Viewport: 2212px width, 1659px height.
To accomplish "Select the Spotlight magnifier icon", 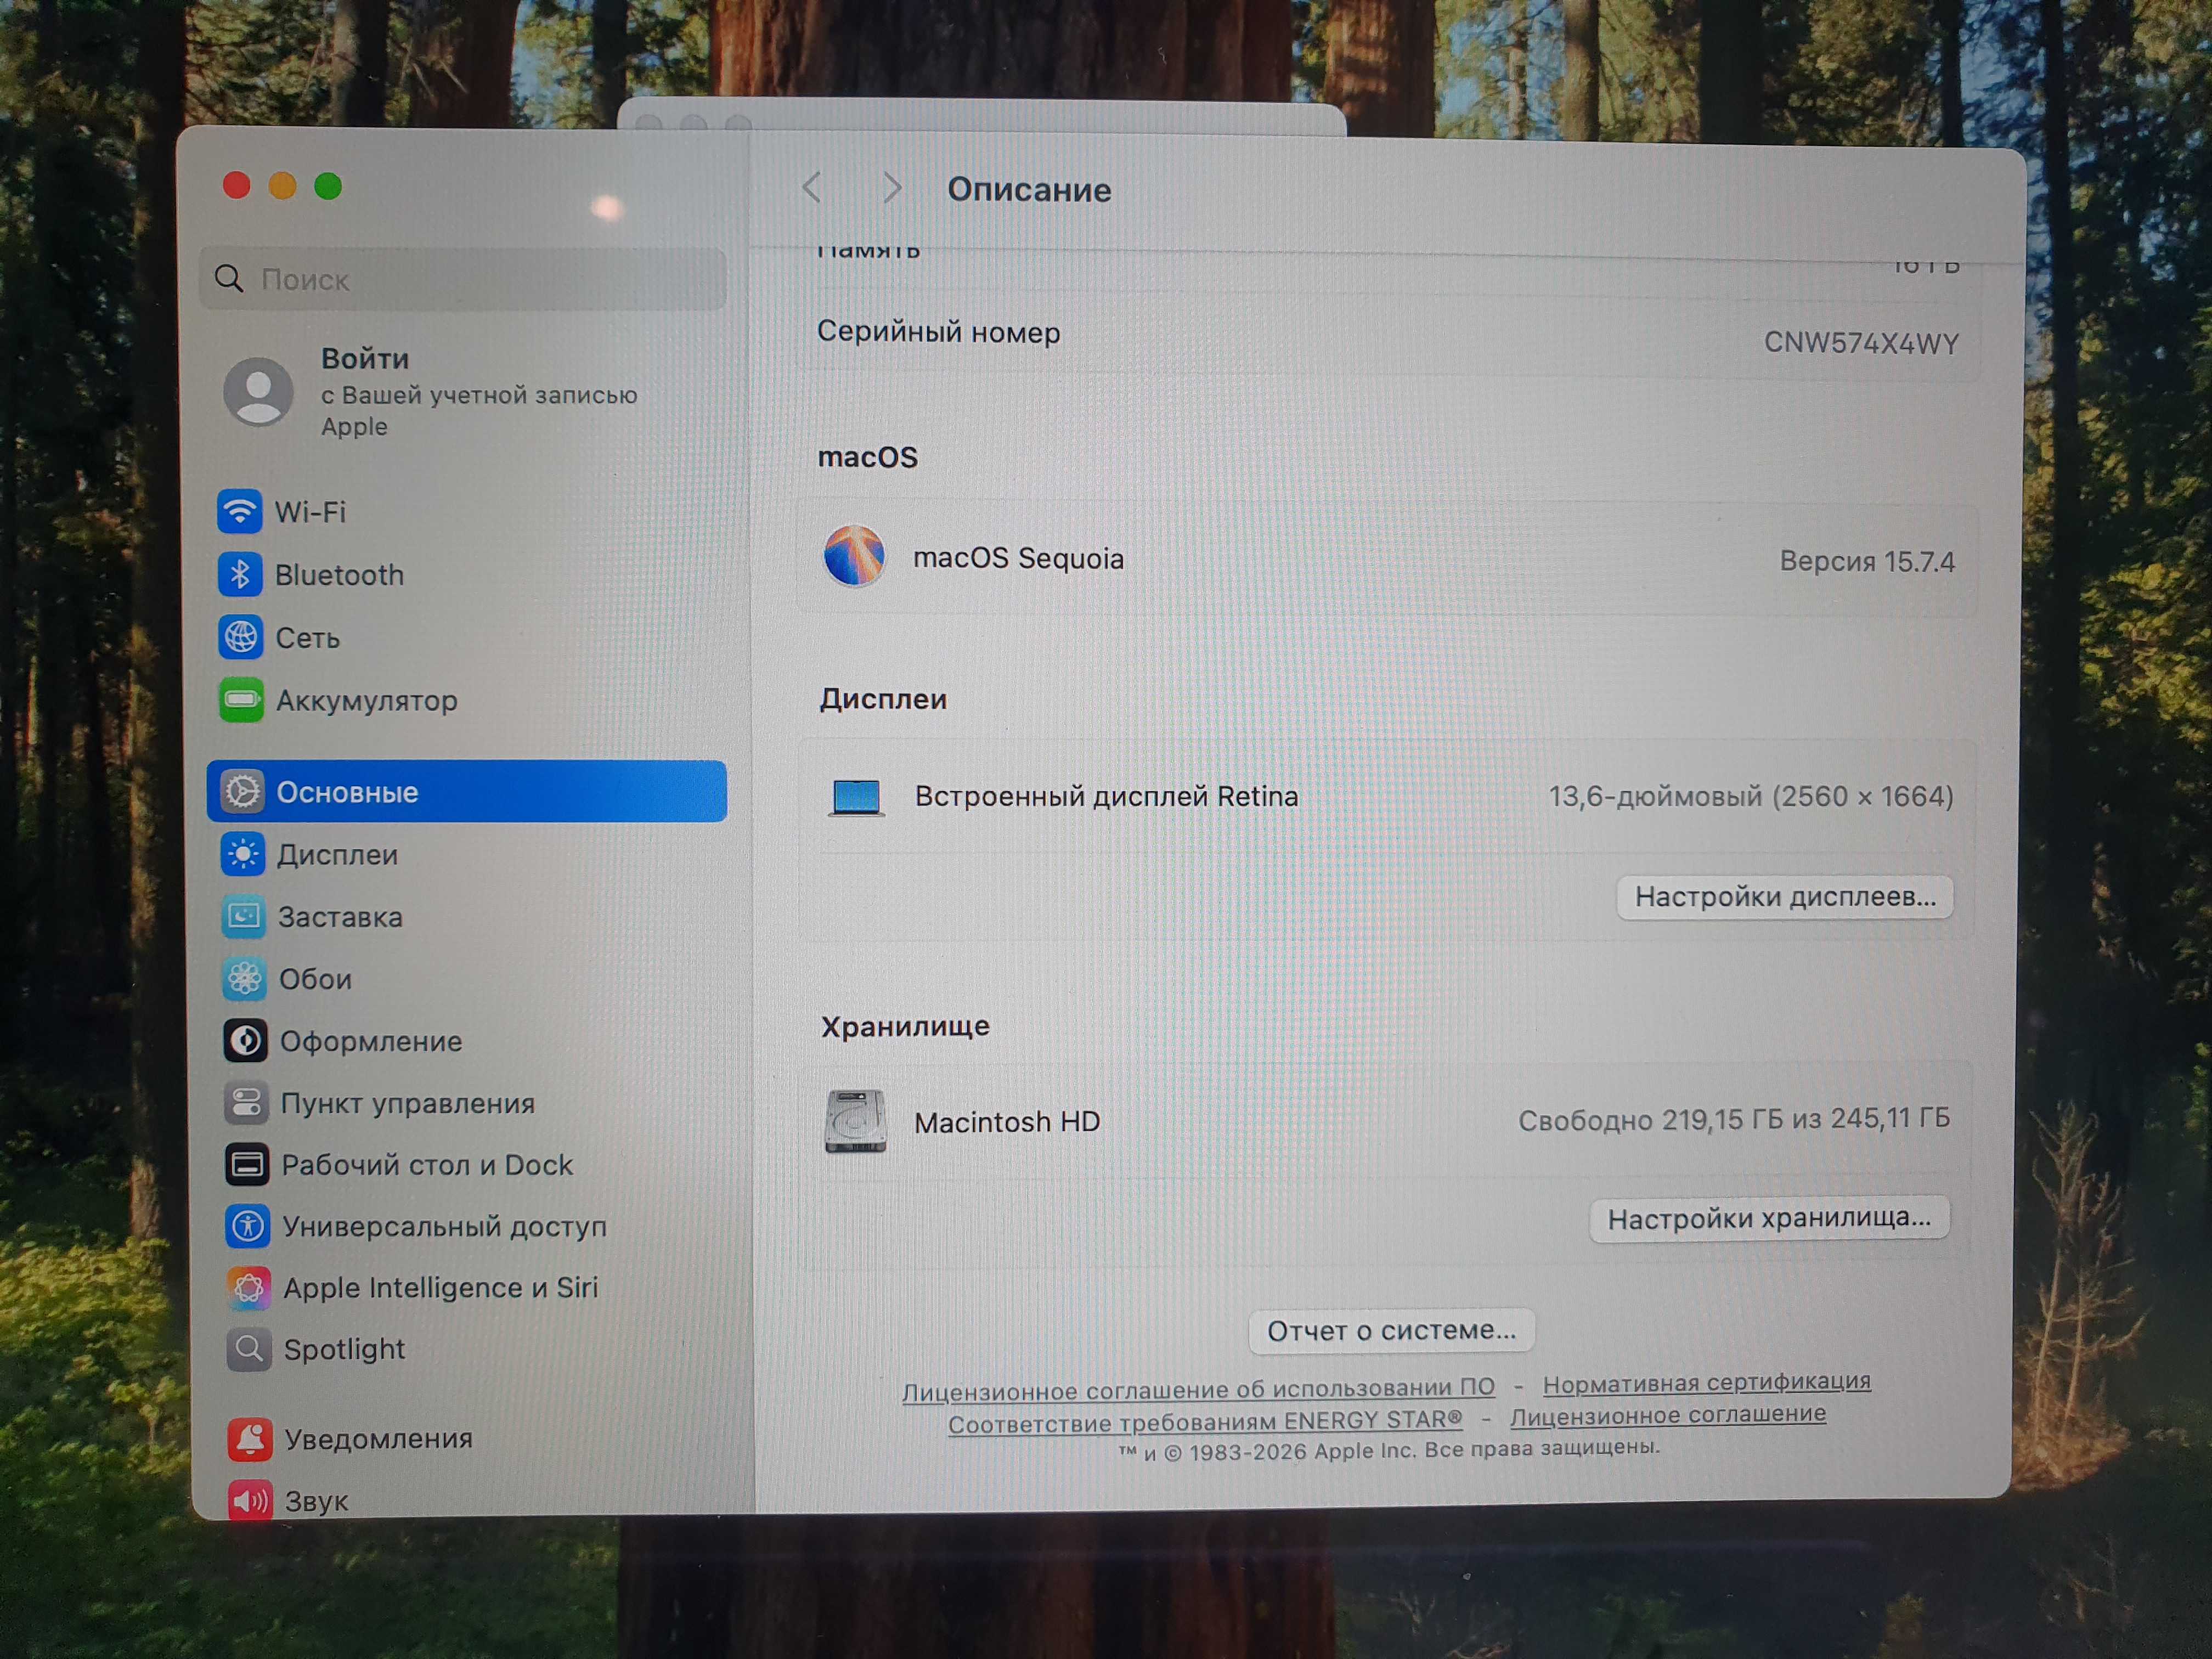I will [249, 1349].
